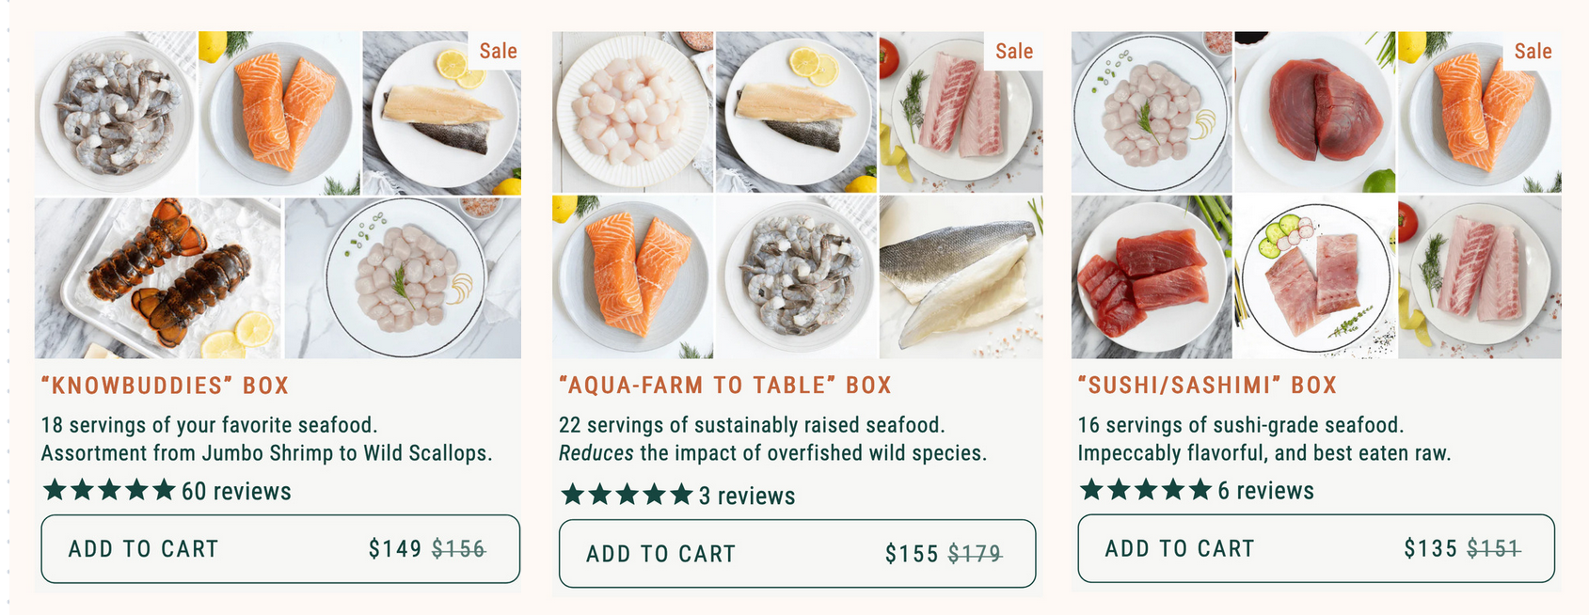Add Aqua-Farm to Table Box to cart
Image resolution: width=1589 pixels, height=615 pixels.
click(798, 554)
